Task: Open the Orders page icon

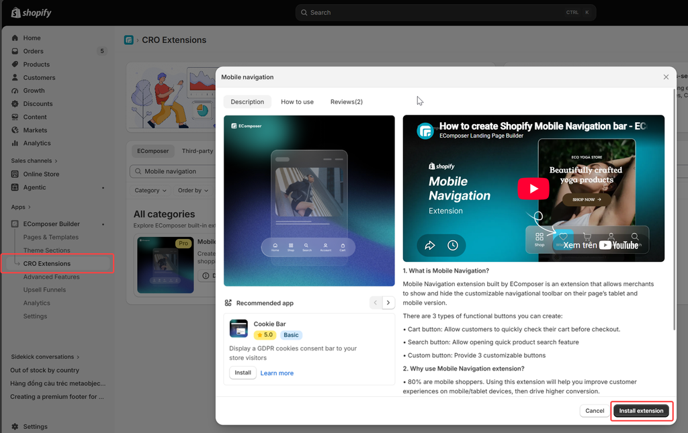Action: (x=15, y=51)
